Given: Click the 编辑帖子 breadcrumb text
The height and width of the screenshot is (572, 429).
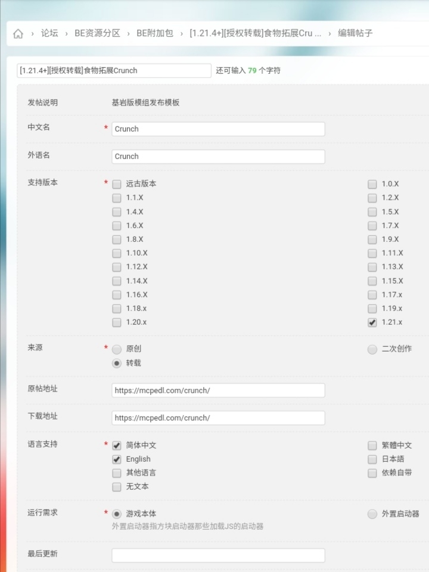Looking at the screenshot, I should [355, 33].
